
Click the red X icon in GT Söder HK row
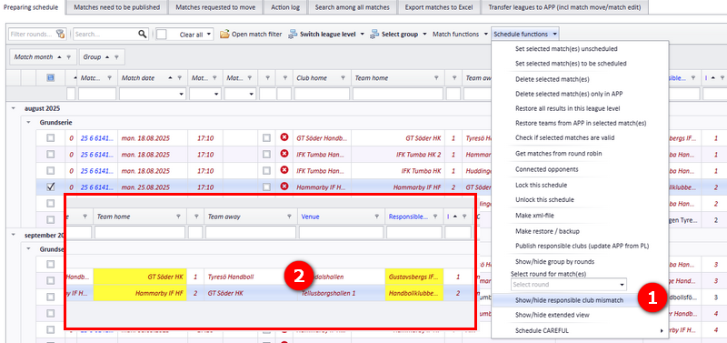(284, 137)
